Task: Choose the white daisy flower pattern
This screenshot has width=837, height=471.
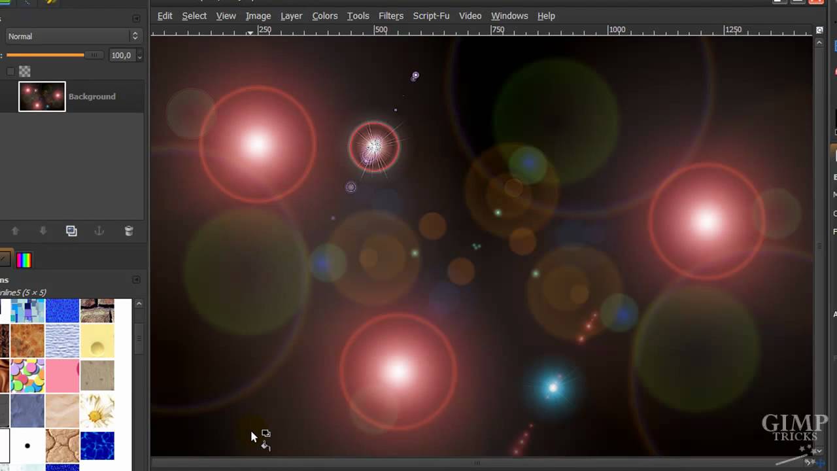Action: pyautogui.click(x=97, y=411)
